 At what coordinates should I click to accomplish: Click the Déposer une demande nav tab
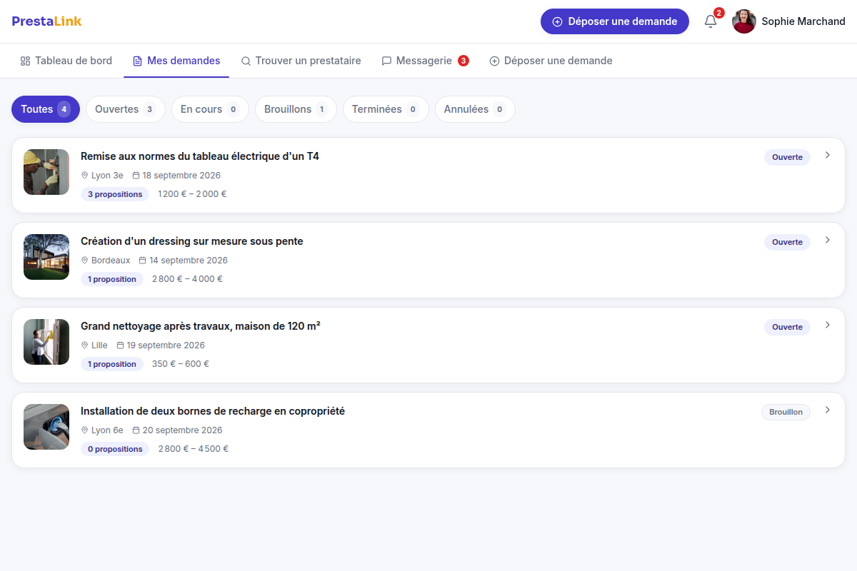tap(551, 61)
